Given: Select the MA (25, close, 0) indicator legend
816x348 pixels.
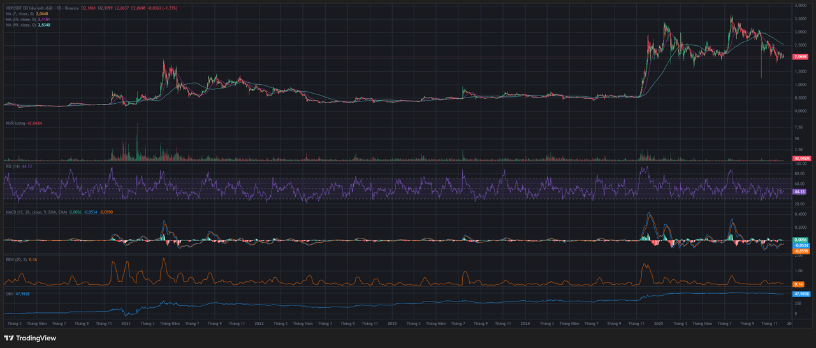Looking at the screenshot, I should tap(20, 19).
